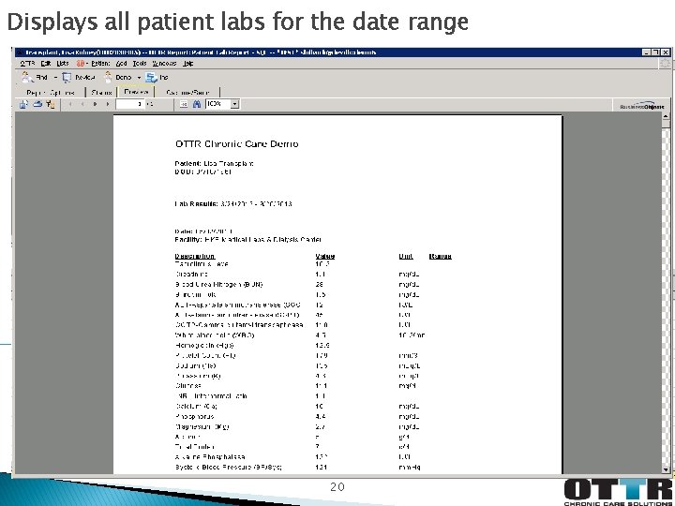Open the Lists menu
Image resolution: width=675 pixels, height=506 pixels.
(63, 64)
